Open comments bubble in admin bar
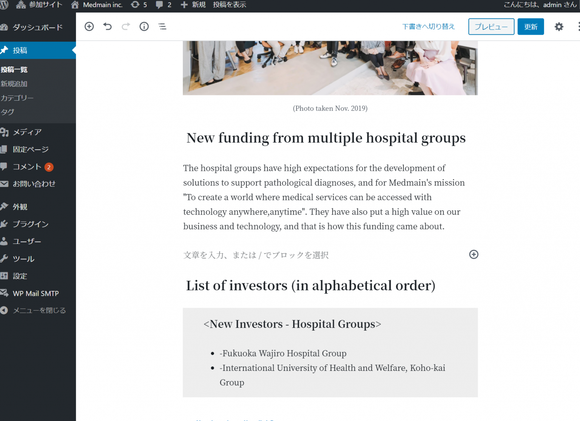This screenshot has height=421, width=580. [164, 5]
